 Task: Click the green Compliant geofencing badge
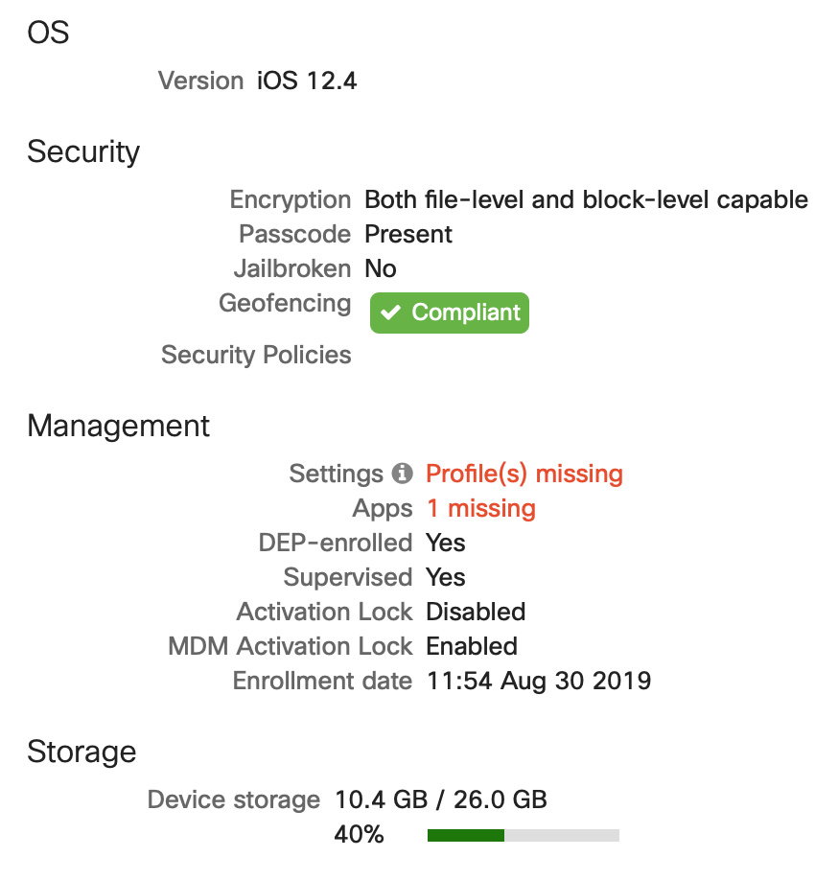[x=450, y=313]
